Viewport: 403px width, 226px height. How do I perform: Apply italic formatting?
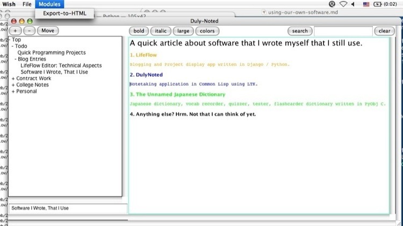tap(161, 31)
